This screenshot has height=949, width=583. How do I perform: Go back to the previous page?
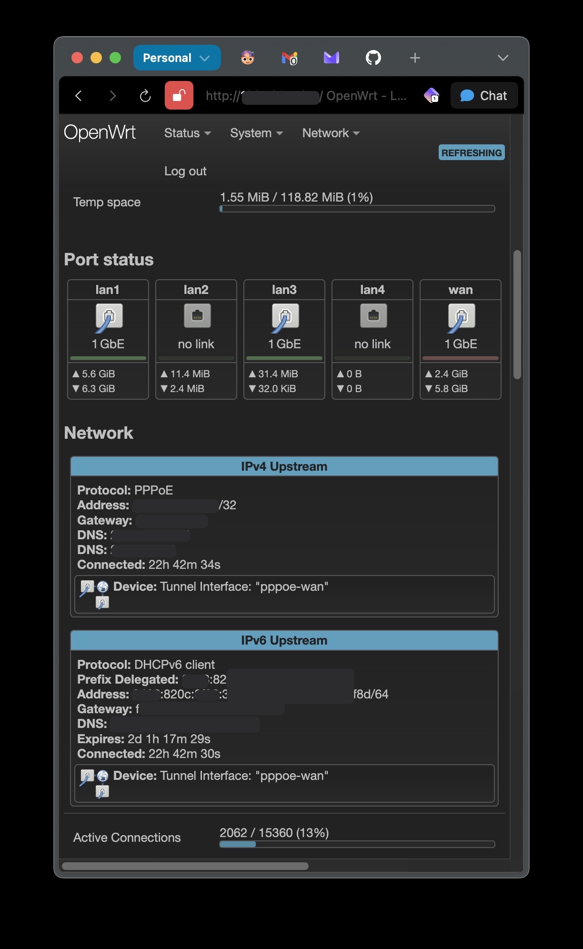coord(79,96)
